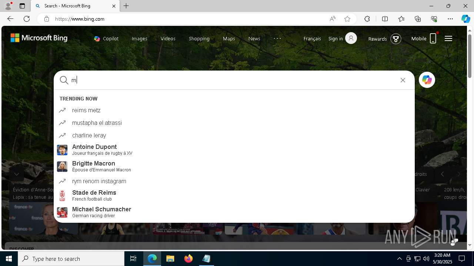
Task: Select suggestion reims metz
Action: click(x=234, y=110)
